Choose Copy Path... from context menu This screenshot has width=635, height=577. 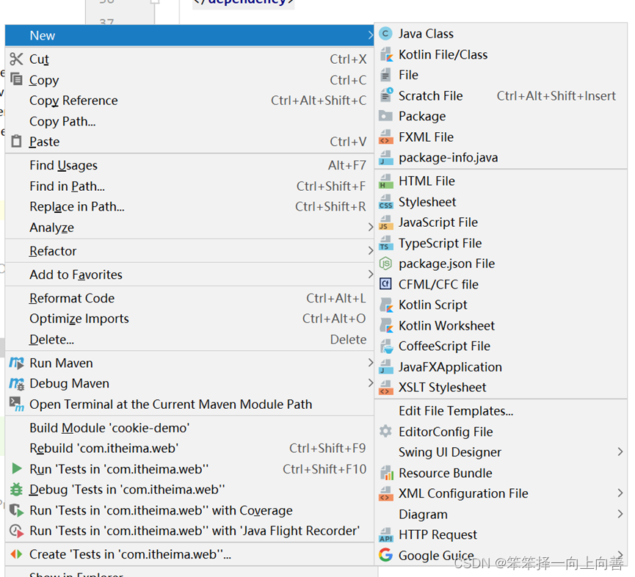tap(189, 121)
